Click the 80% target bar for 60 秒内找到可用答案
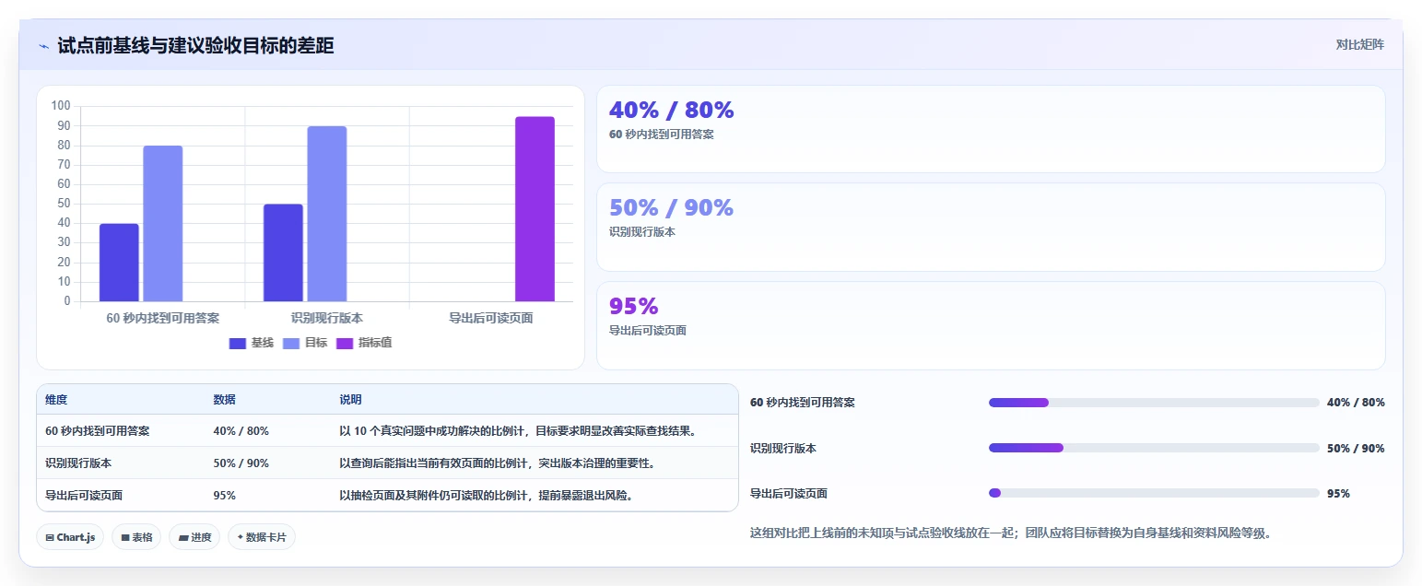The height and width of the screenshot is (586, 1422). point(163,224)
